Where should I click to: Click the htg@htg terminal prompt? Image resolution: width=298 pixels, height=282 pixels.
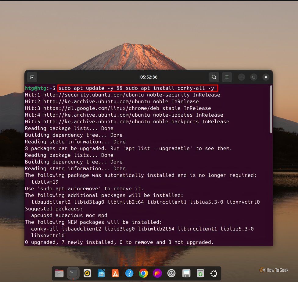34,88
